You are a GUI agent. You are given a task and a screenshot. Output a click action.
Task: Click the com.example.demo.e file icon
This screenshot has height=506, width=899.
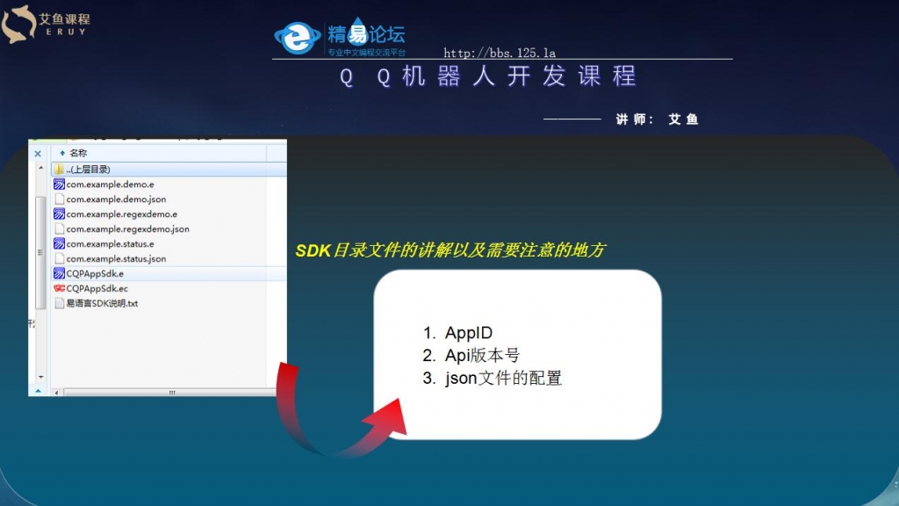(59, 184)
